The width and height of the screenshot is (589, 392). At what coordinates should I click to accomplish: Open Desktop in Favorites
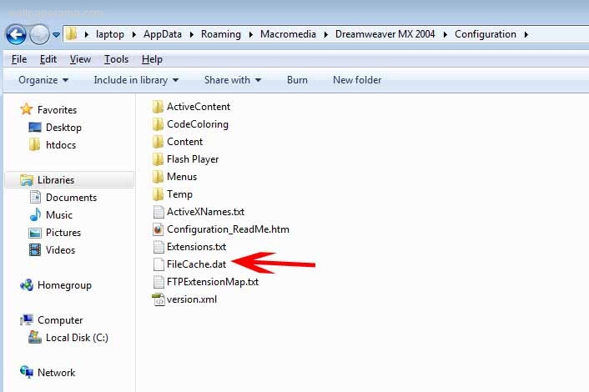(63, 128)
